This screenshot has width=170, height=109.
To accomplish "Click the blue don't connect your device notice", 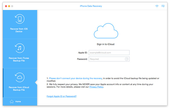I will click(x=76, y=78).
